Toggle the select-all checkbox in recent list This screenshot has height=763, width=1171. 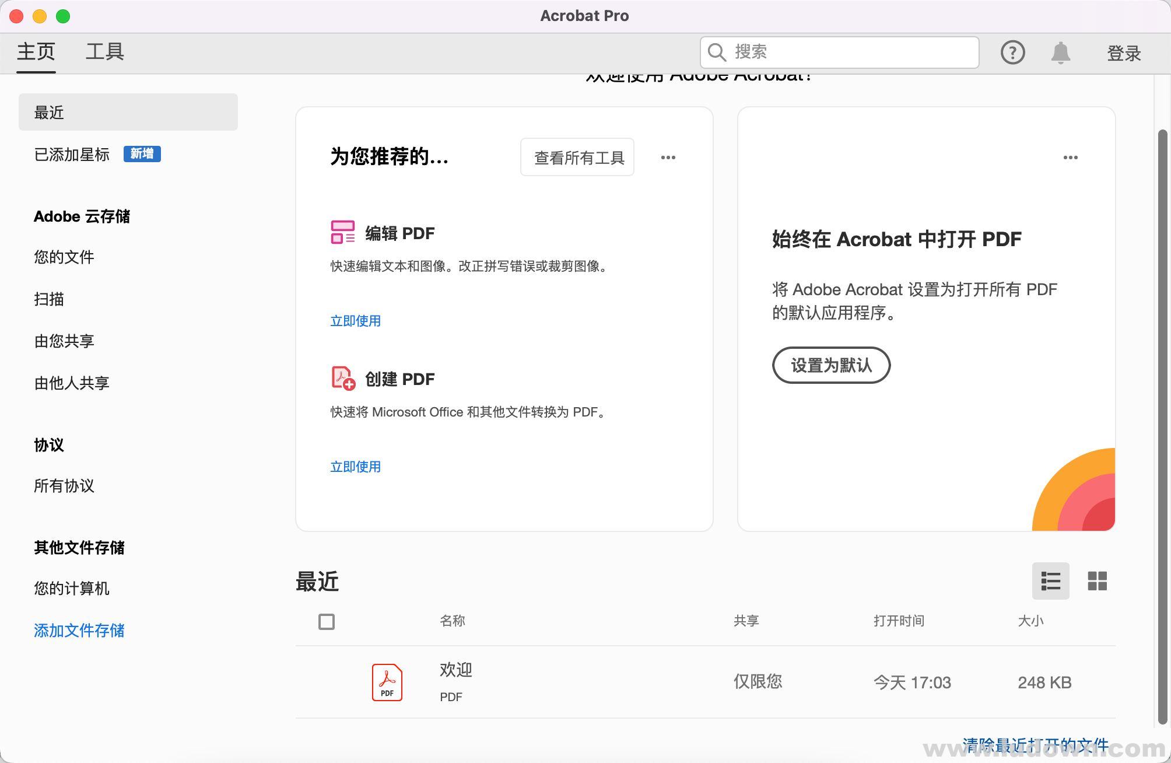point(327,622)
